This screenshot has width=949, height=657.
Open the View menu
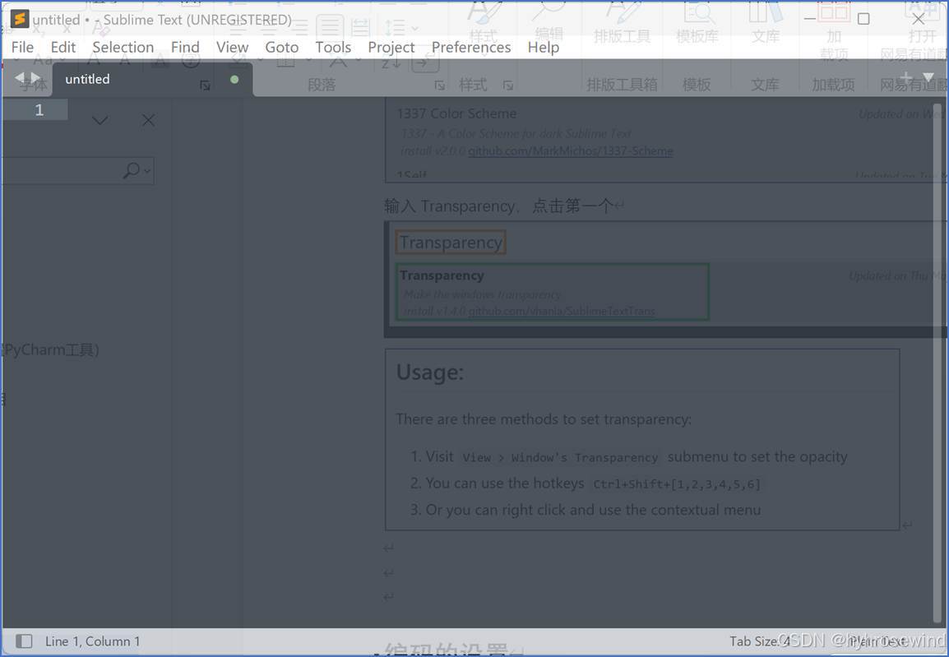[233, 47]
